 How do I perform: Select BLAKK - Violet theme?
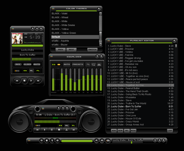(75, 14)
